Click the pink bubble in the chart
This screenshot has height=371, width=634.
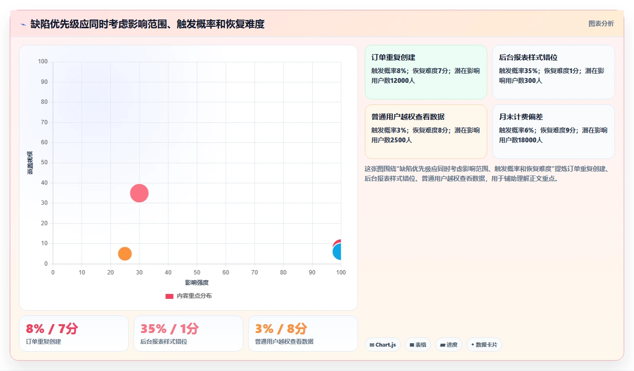(x=139, y=193)
